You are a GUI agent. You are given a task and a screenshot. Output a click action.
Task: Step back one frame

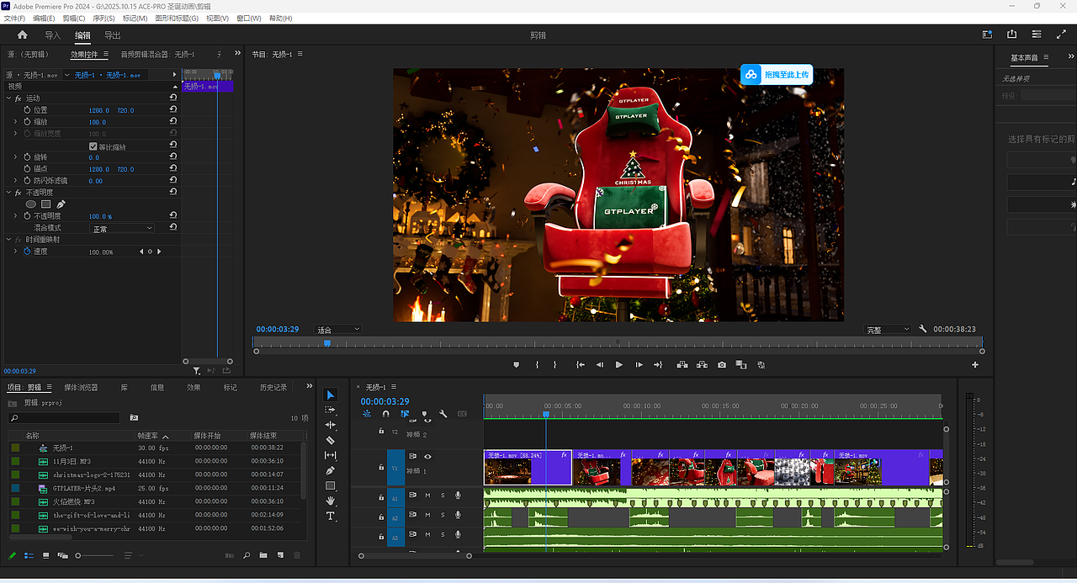coord(600,365)
